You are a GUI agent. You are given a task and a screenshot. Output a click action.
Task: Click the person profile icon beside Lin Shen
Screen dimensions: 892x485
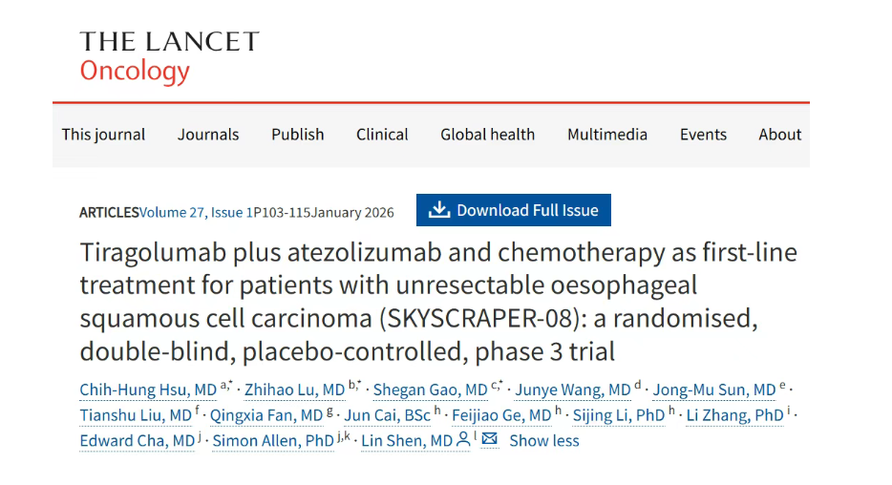pyautogui.click(x=463, y=439)
